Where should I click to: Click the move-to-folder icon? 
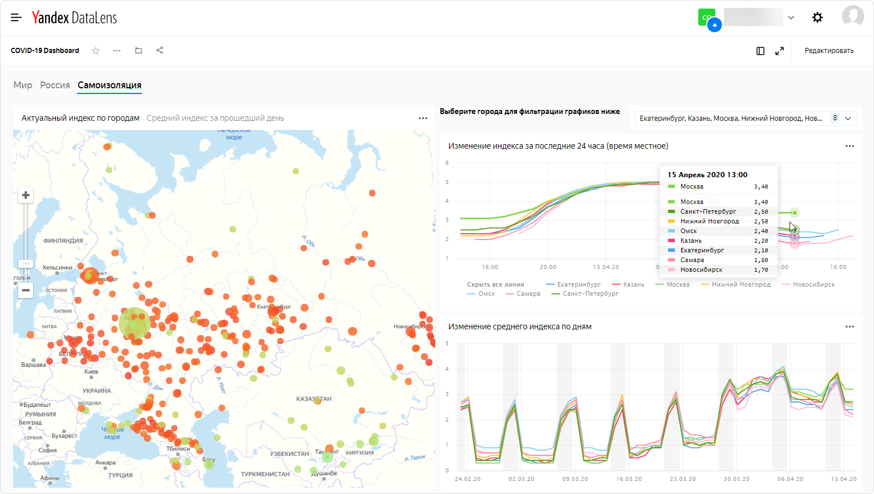pyautogui.click(x=139, y=51)
